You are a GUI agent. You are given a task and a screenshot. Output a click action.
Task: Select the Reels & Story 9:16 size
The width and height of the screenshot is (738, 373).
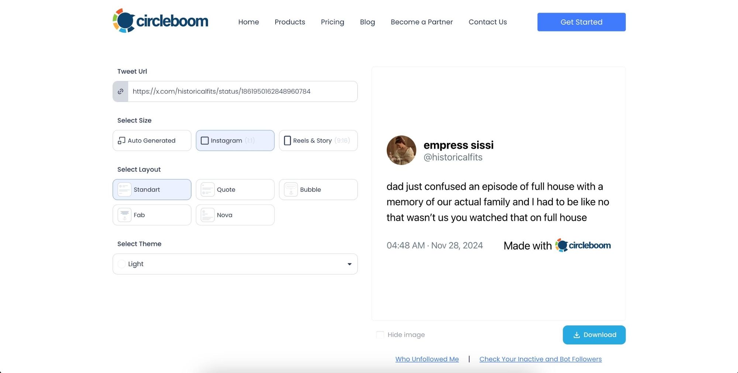[x=318, y=140]
